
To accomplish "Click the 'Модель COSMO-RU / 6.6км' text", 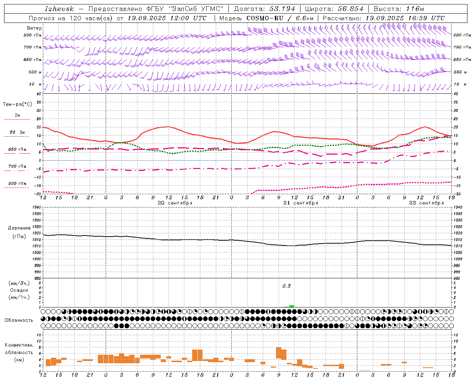I will click(266, 18).
